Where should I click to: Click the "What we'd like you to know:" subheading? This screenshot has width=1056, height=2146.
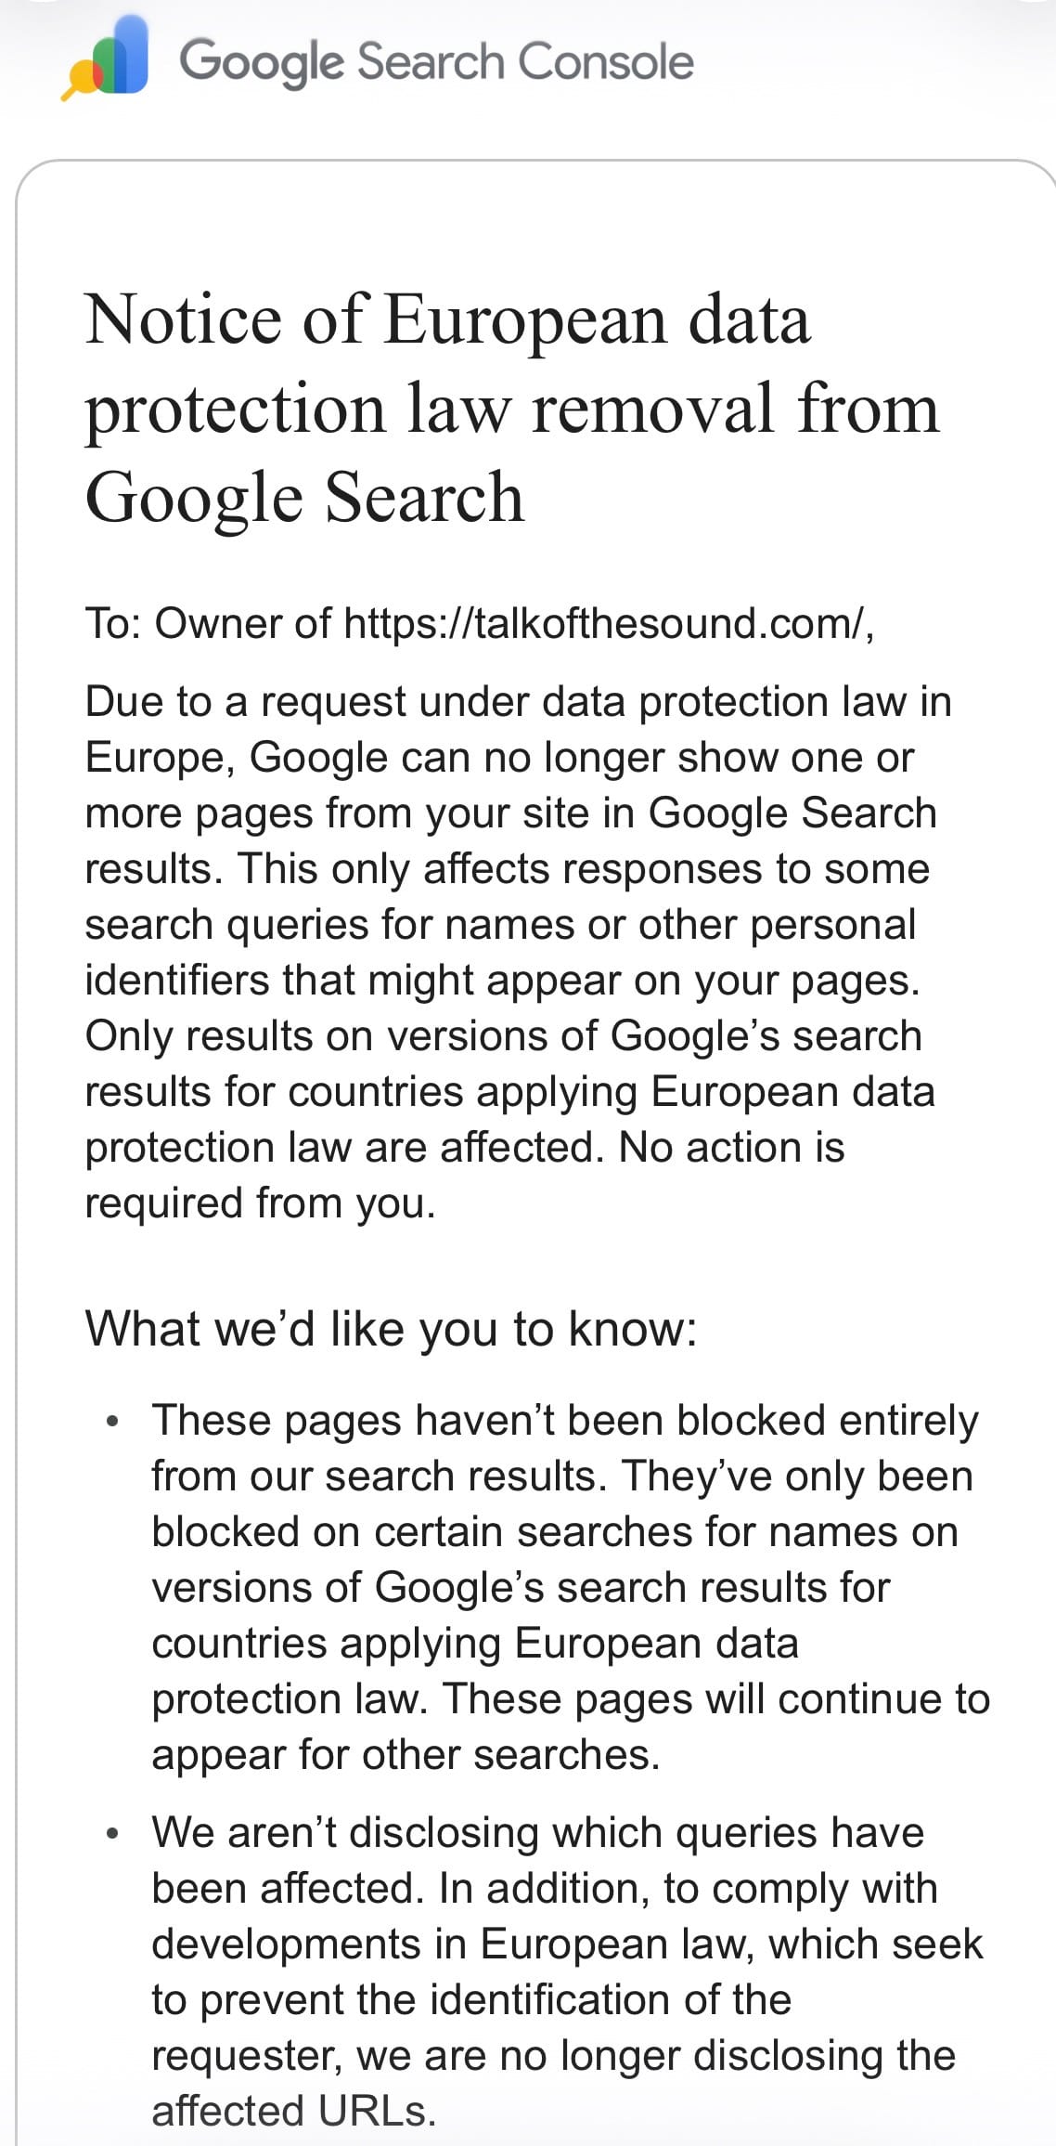tap(391, 1329)
